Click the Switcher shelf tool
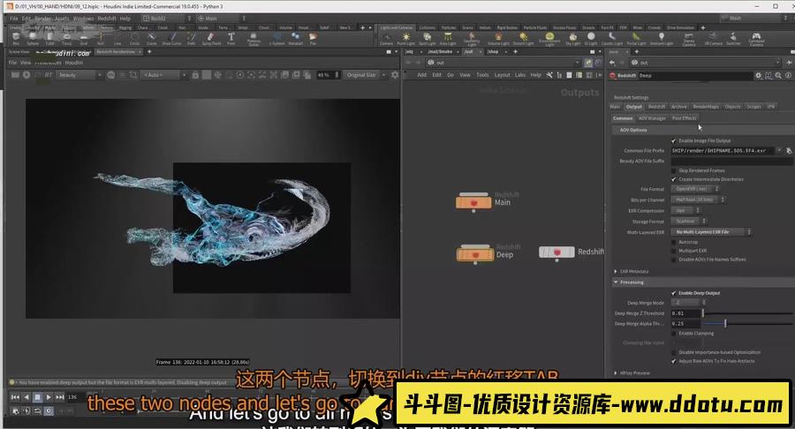The height and width of the screenshot is (429, 795). pos(733,39)
